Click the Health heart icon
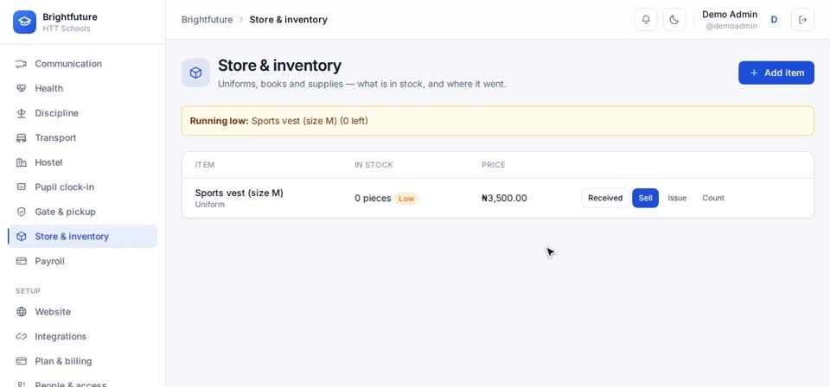The image size is (830, 387). pyautogui.click(x=21, y=88)
